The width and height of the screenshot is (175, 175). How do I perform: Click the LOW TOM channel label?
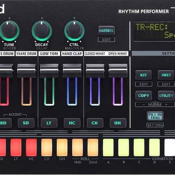pos(49,54)
